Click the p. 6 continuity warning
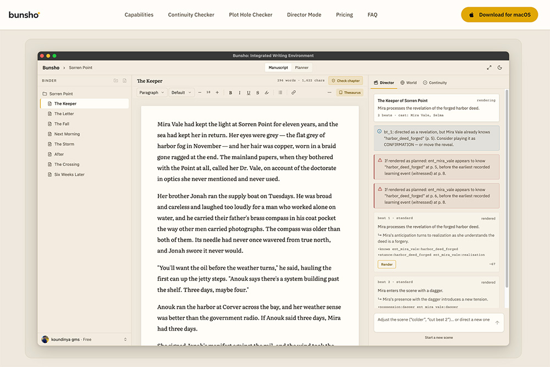Screen dimensions: 550x367 pyautogui.click(x=436, y=196)
